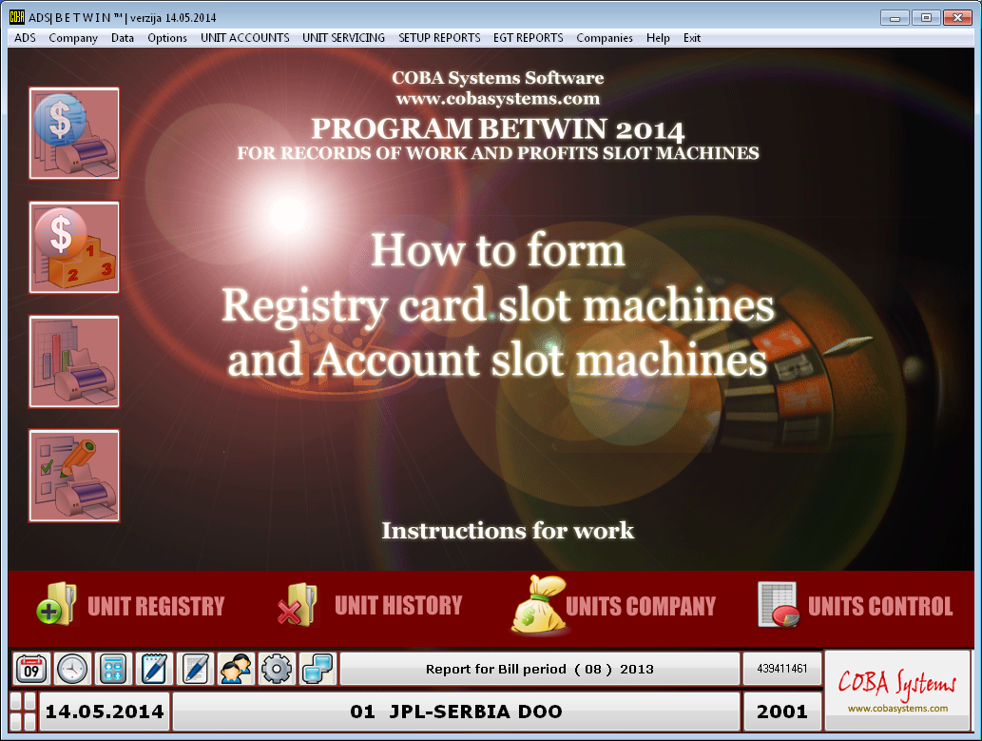
Task: Click the UNITS COMPANY label
Action: click(x=641, y=606)
